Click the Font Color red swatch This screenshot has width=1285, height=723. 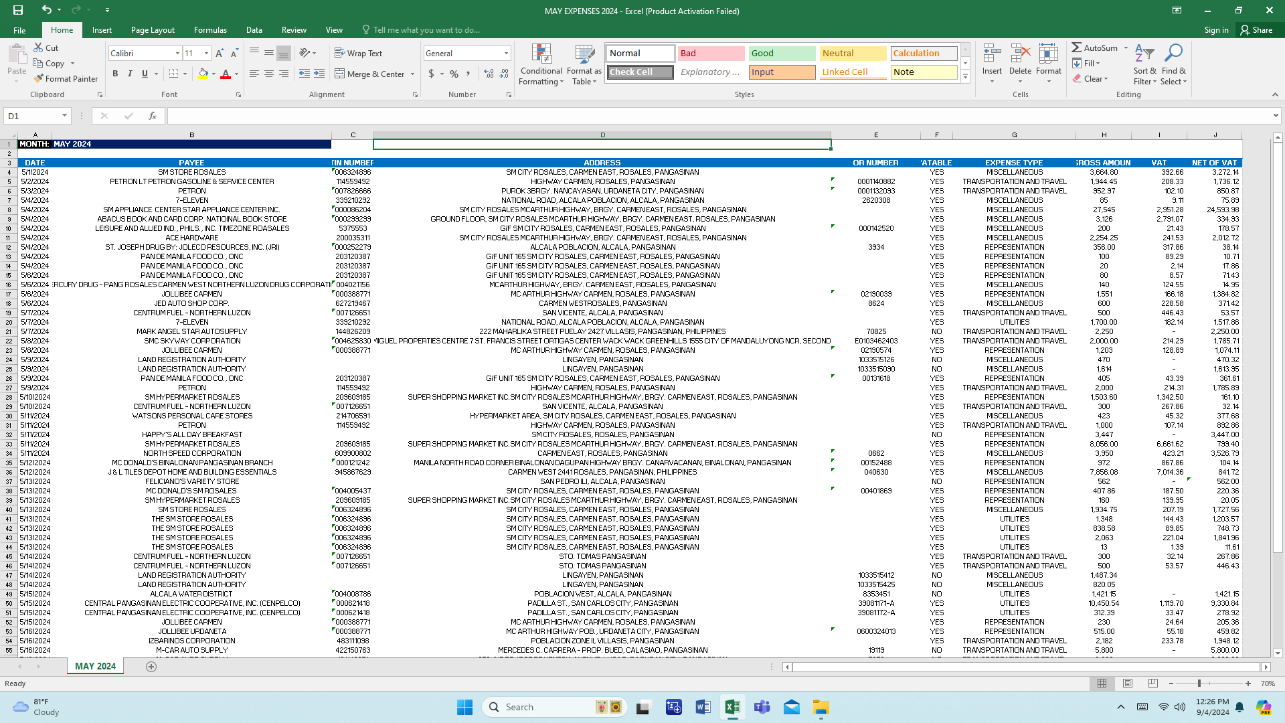pyautogui.click(x=226, y=74)
